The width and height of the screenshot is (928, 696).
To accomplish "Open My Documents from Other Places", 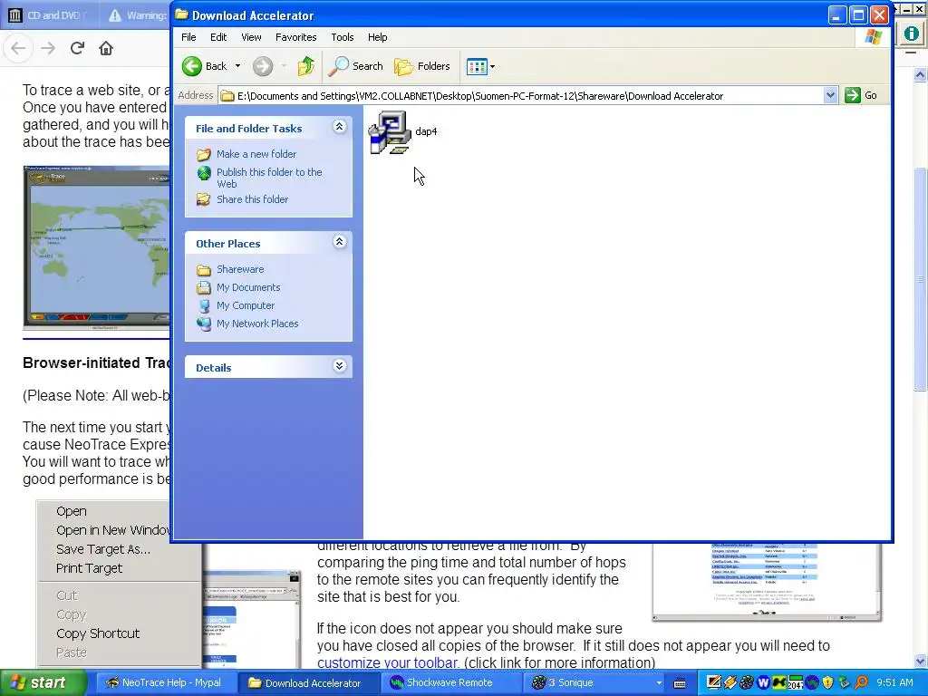I will point(248,287).
